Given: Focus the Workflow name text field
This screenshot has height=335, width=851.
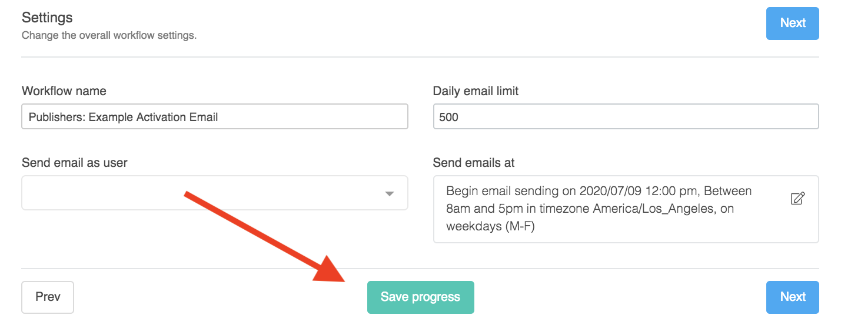Looking at the screenshot, I should tap(214, 116).
